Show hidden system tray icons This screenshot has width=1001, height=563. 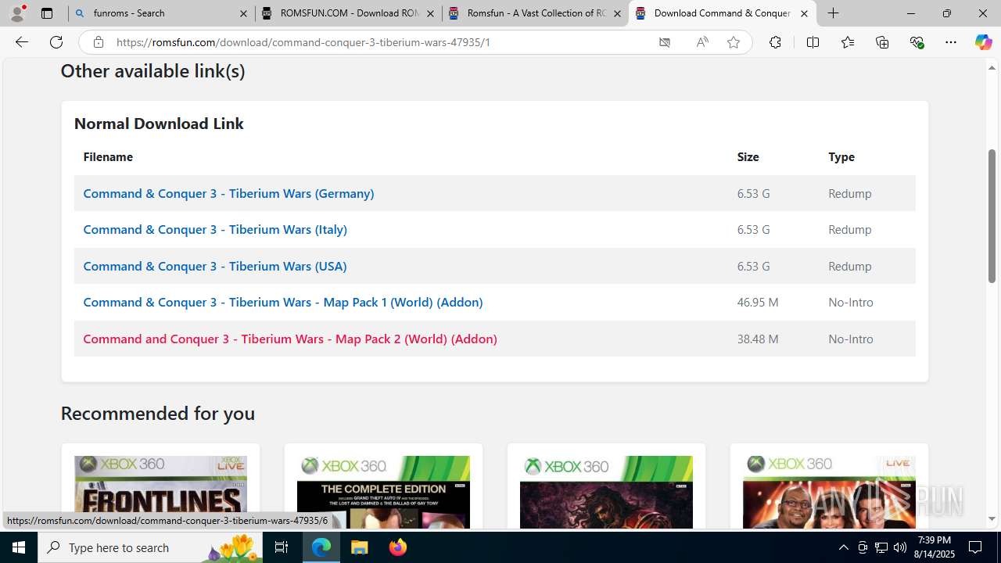point(843,547)
